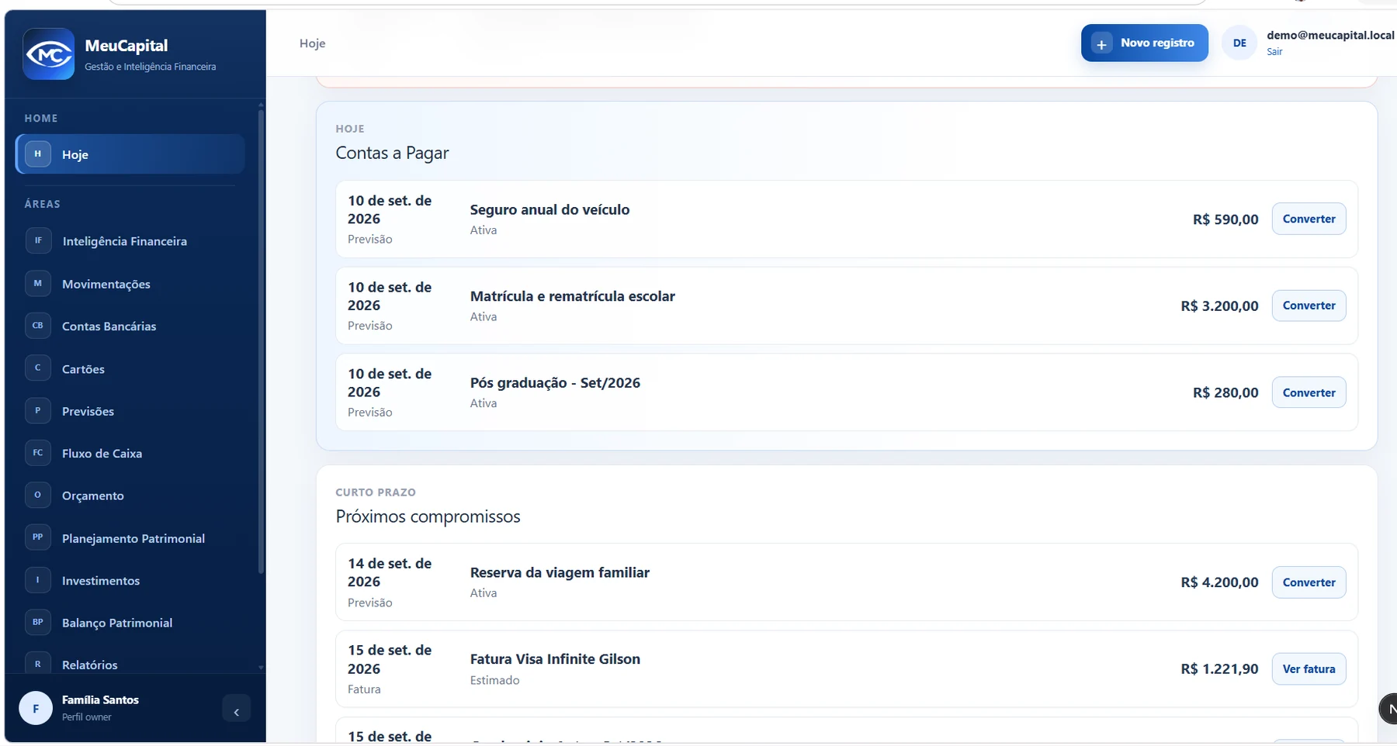Click the CB icon for Contas Bancárias
Screen dimensions: 1397x746
coord(37,326)
